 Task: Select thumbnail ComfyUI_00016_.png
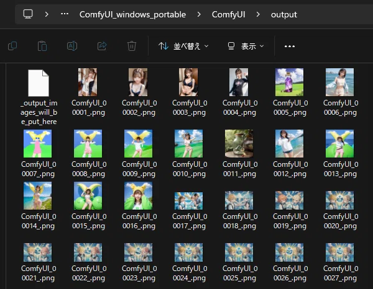pos(138,196)
